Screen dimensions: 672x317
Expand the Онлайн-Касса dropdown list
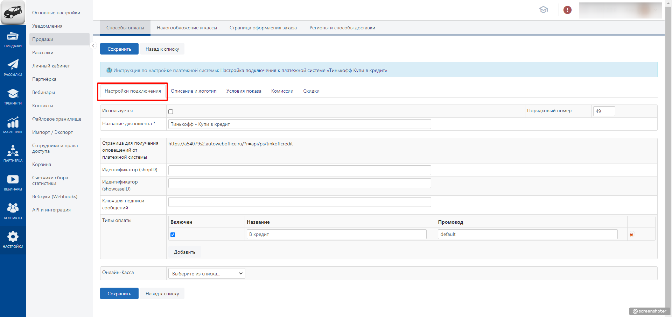tap(206, 274)
